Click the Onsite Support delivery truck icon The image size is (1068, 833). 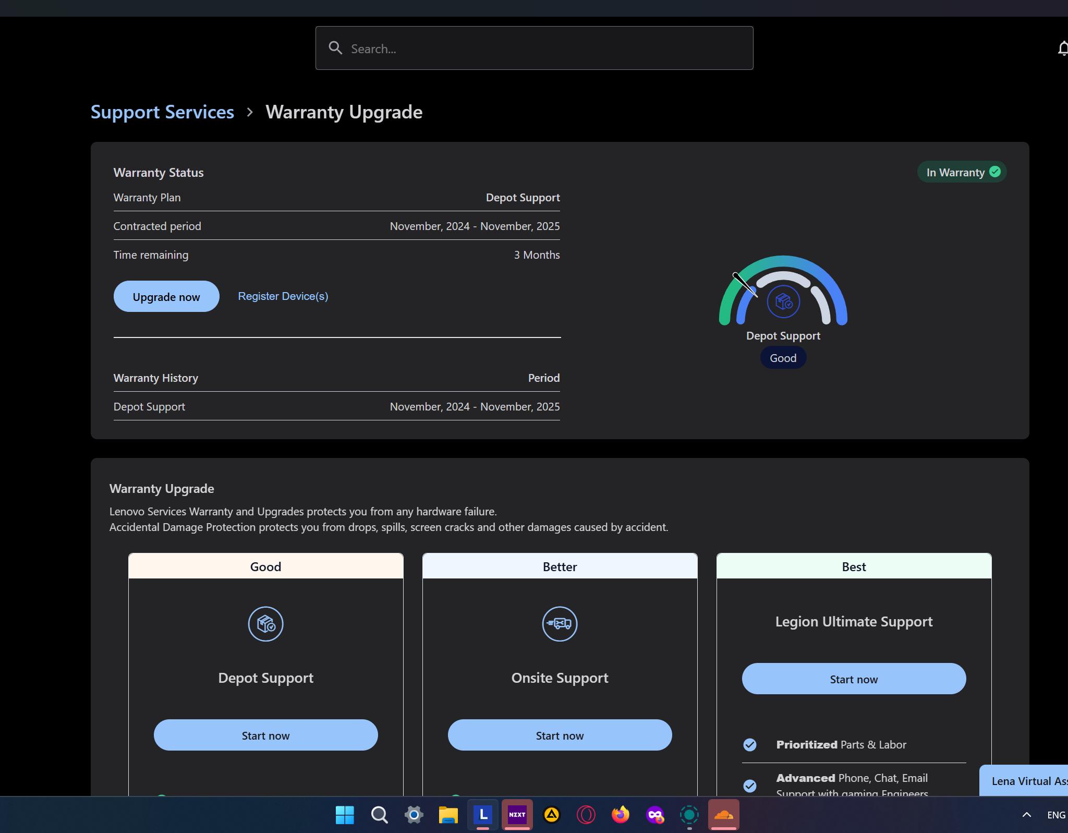point(560,624)
